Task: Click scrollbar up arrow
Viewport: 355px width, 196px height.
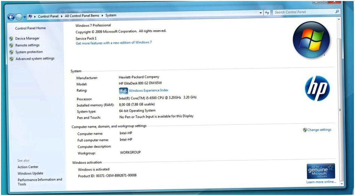Action: (x=339, y=20)
